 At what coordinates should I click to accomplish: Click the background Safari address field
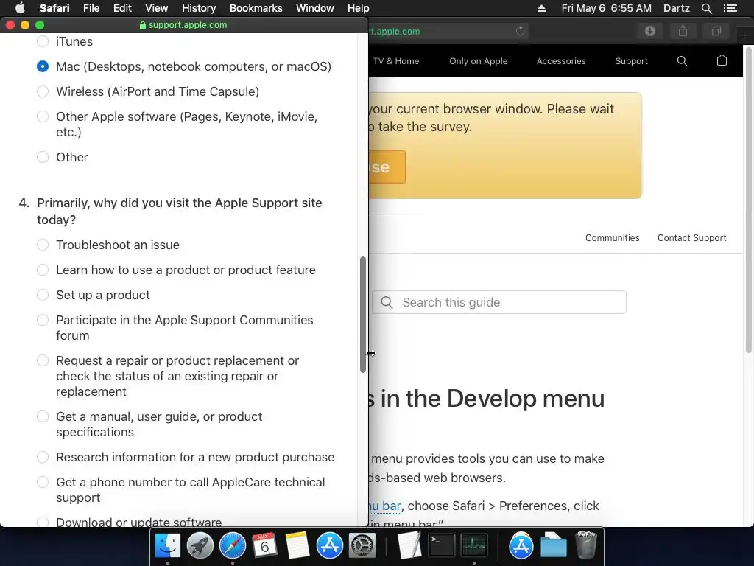[448, 31]
